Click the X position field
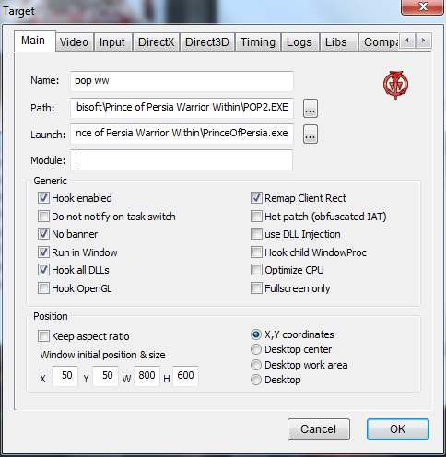Image resolution: width=446 pixels, height=457 pixels. (65, 376)
